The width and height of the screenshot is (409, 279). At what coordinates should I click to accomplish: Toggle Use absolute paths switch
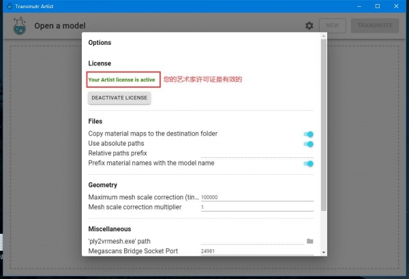point(309,144)
